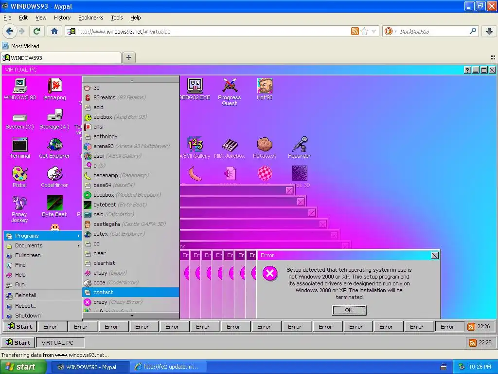This screenshot has width=498, height=374.
Task: Open the Potato.yt icon
Action: (x=265, y=148)
